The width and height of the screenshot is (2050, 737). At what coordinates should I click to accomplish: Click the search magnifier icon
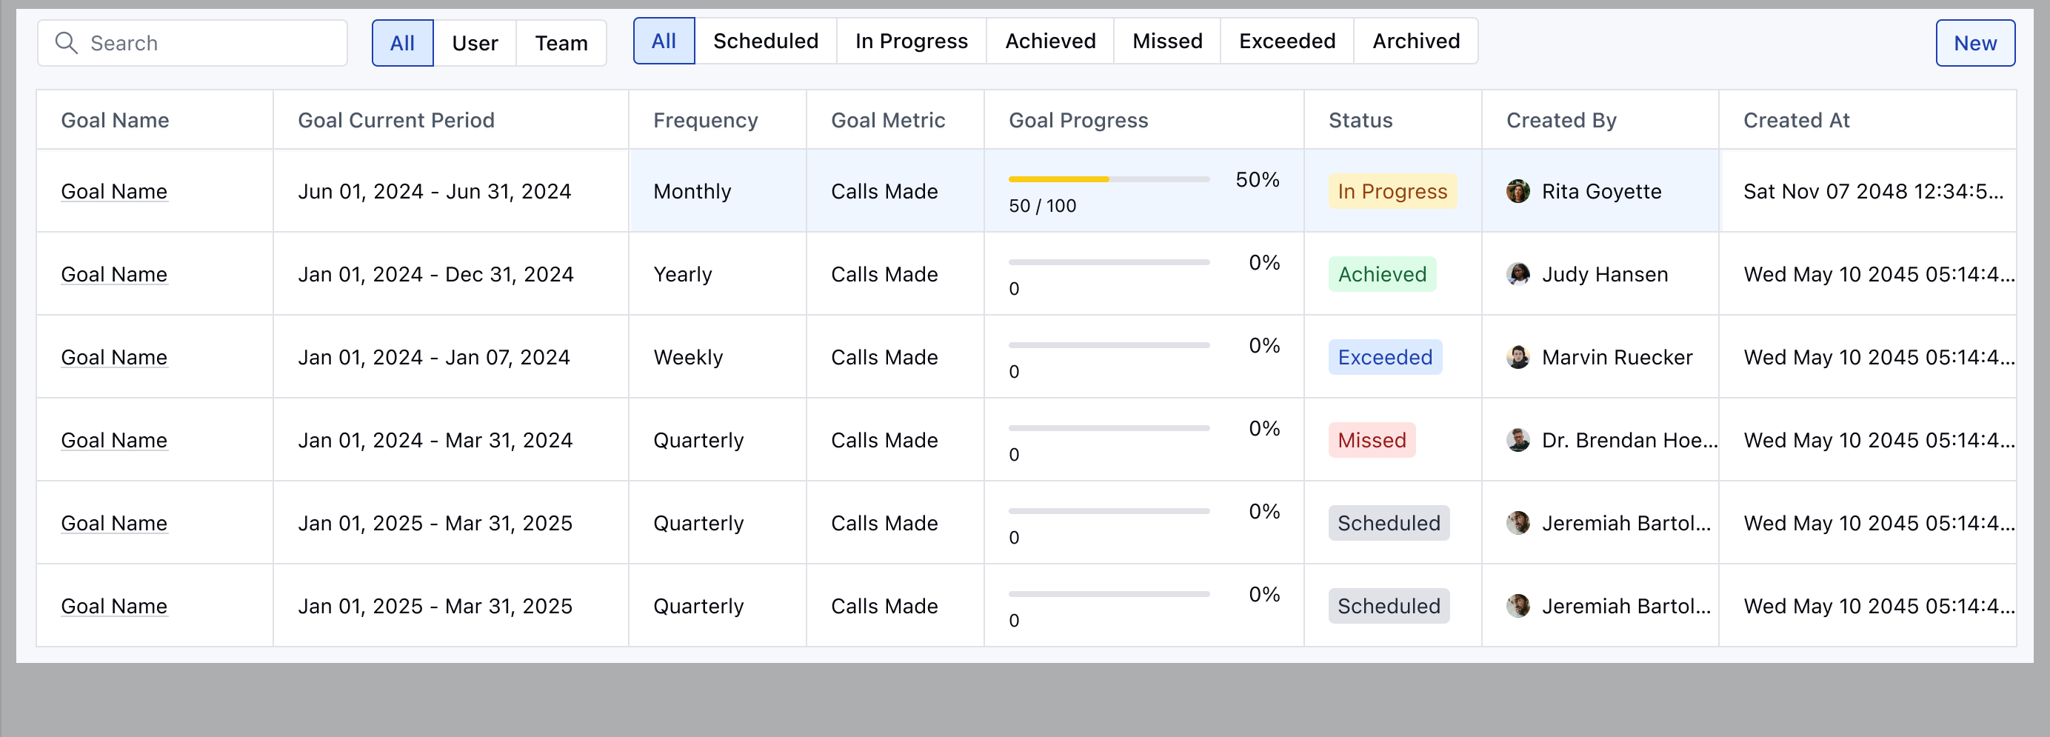[x=66, y=43]
